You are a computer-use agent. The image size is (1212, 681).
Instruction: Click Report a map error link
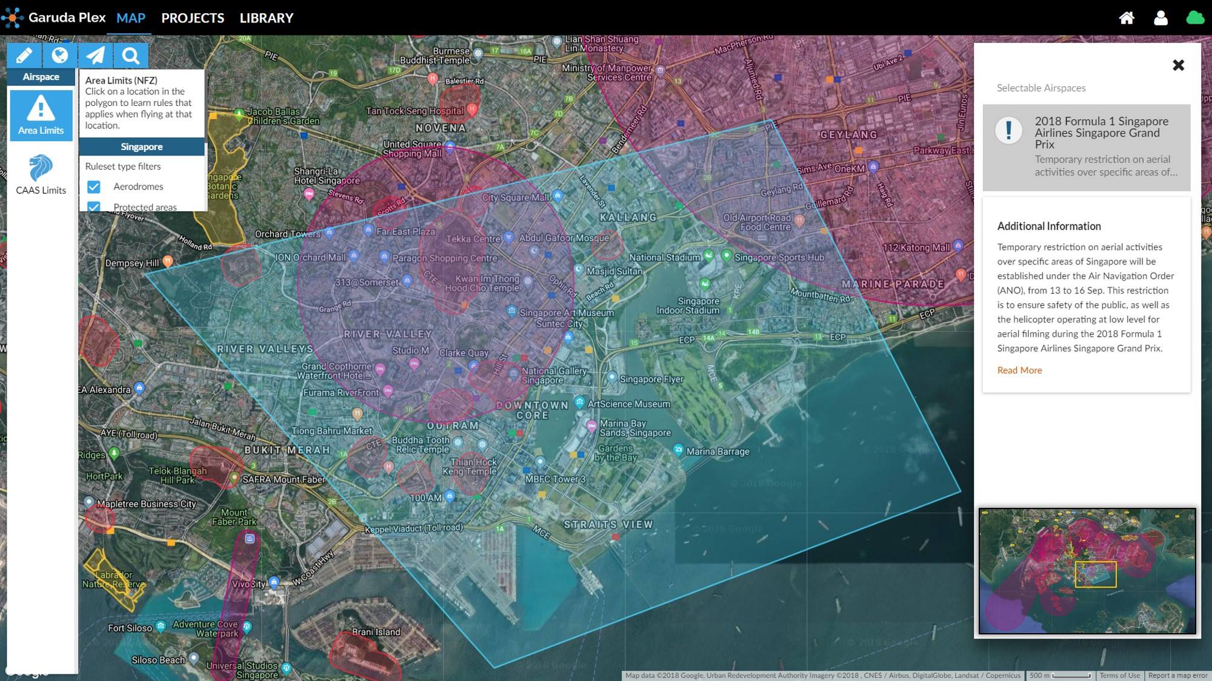[1178, 676]
